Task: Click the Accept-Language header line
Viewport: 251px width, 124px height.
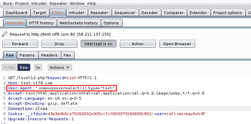Action: coord(45,98)
